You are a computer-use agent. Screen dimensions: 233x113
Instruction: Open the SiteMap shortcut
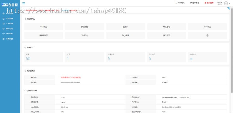click(85, 36)
